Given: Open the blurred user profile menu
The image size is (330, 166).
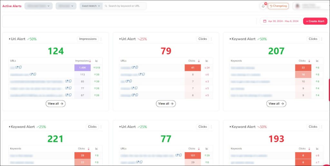Looking at the screenshot, I should pos(312,6).
